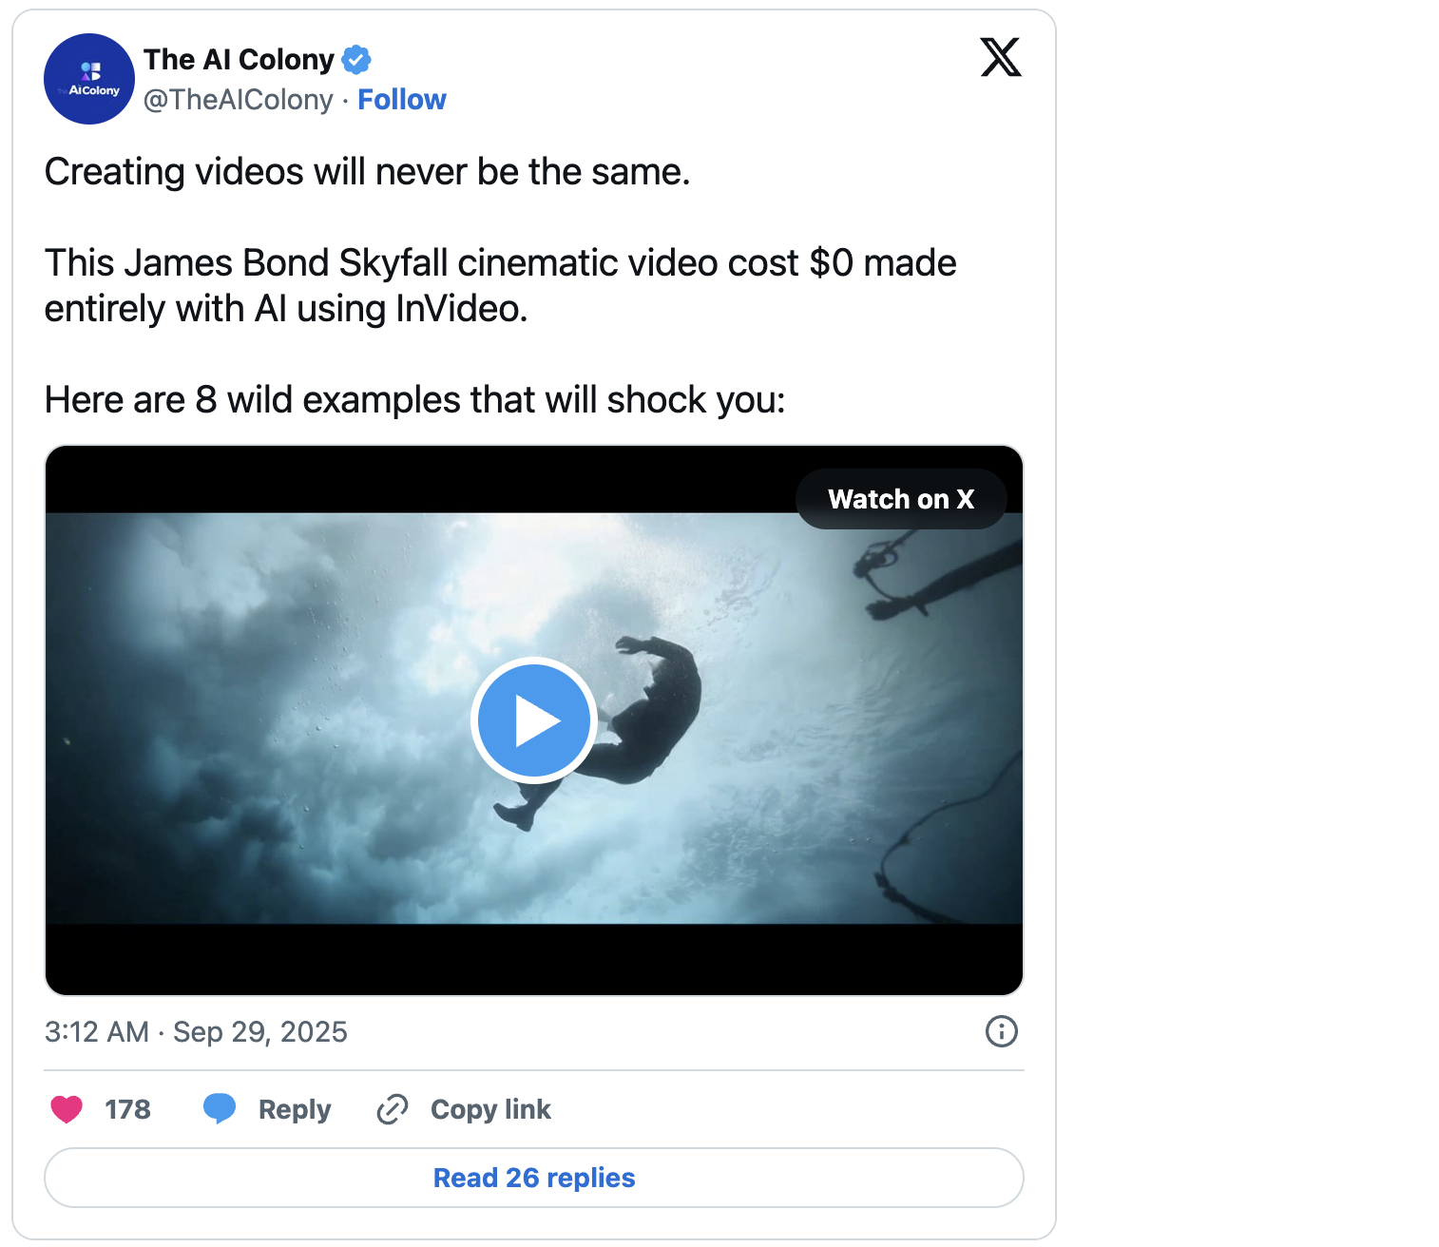This screenshot has height=1247, width=1439.
Task: Click the black bar below the video frame
Action: pos(534,959)
